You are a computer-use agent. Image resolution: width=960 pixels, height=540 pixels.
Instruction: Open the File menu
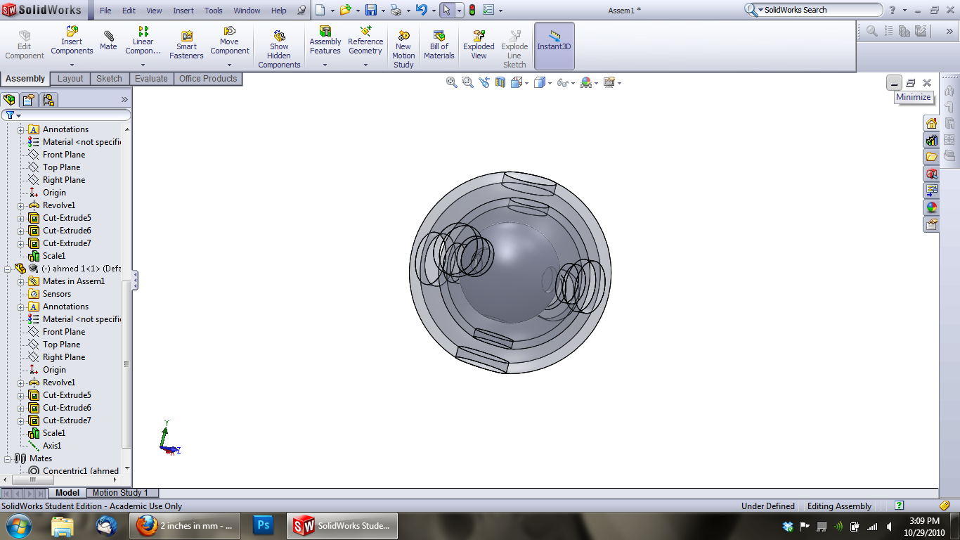pos(105,11)
